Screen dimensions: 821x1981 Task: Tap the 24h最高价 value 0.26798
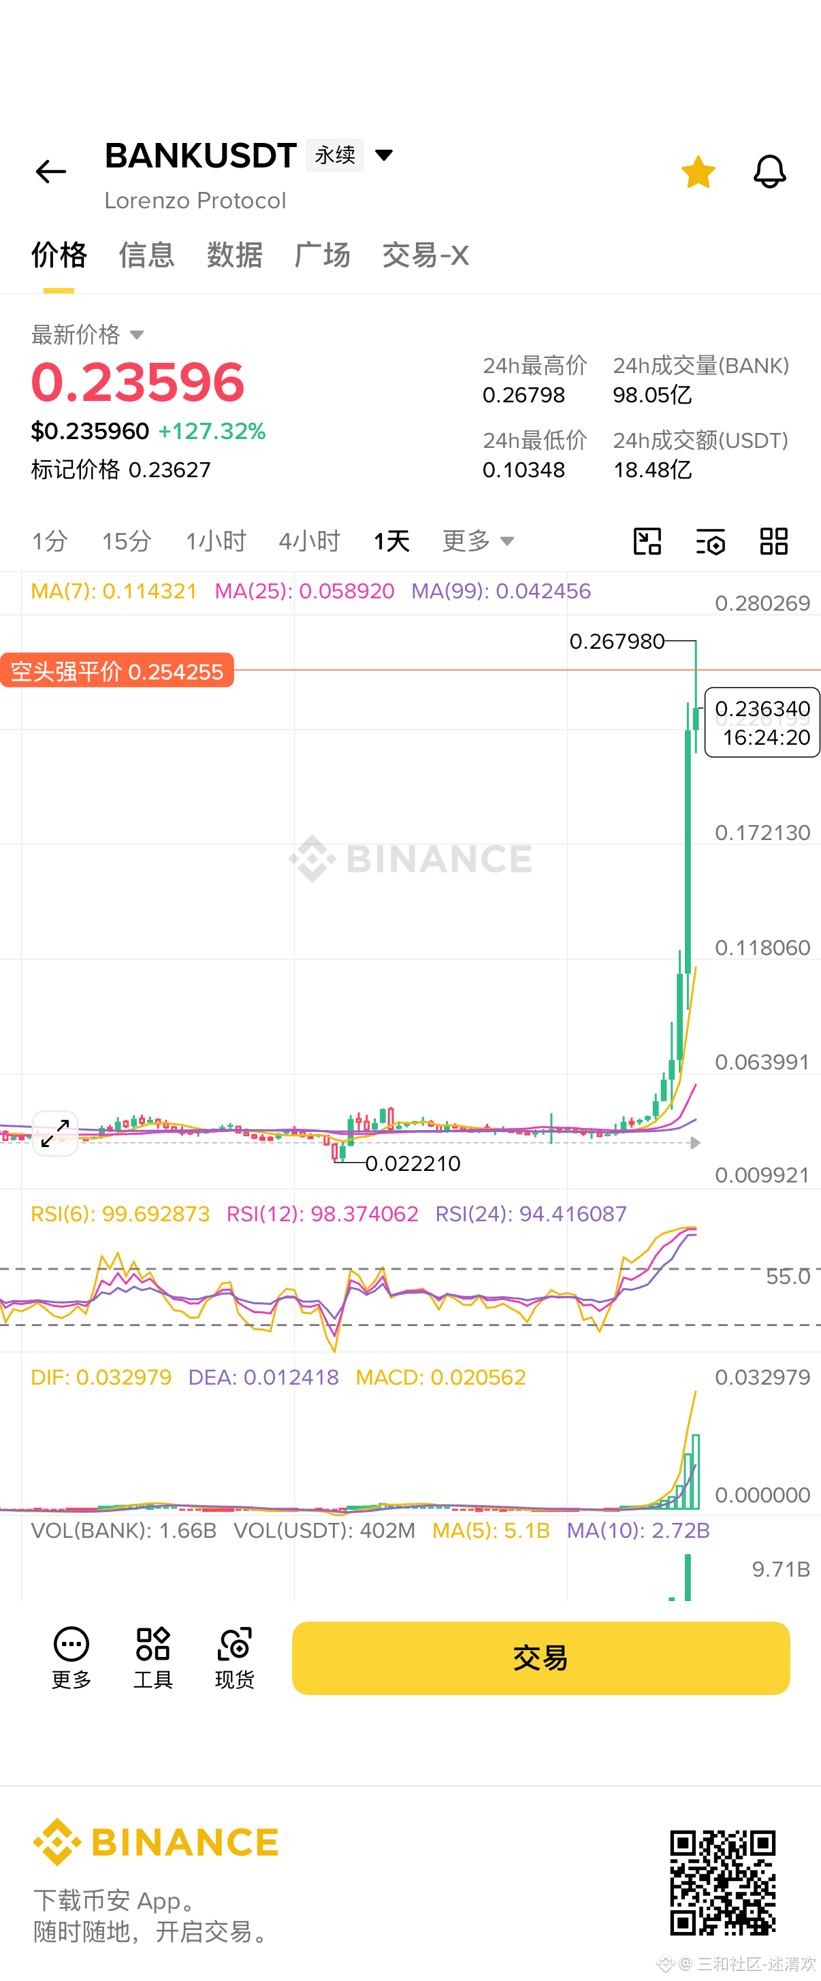coord(524,396)
